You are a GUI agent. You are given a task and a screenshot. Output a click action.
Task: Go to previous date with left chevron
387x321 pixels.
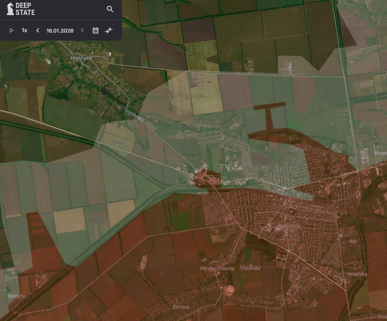(37, 30)
